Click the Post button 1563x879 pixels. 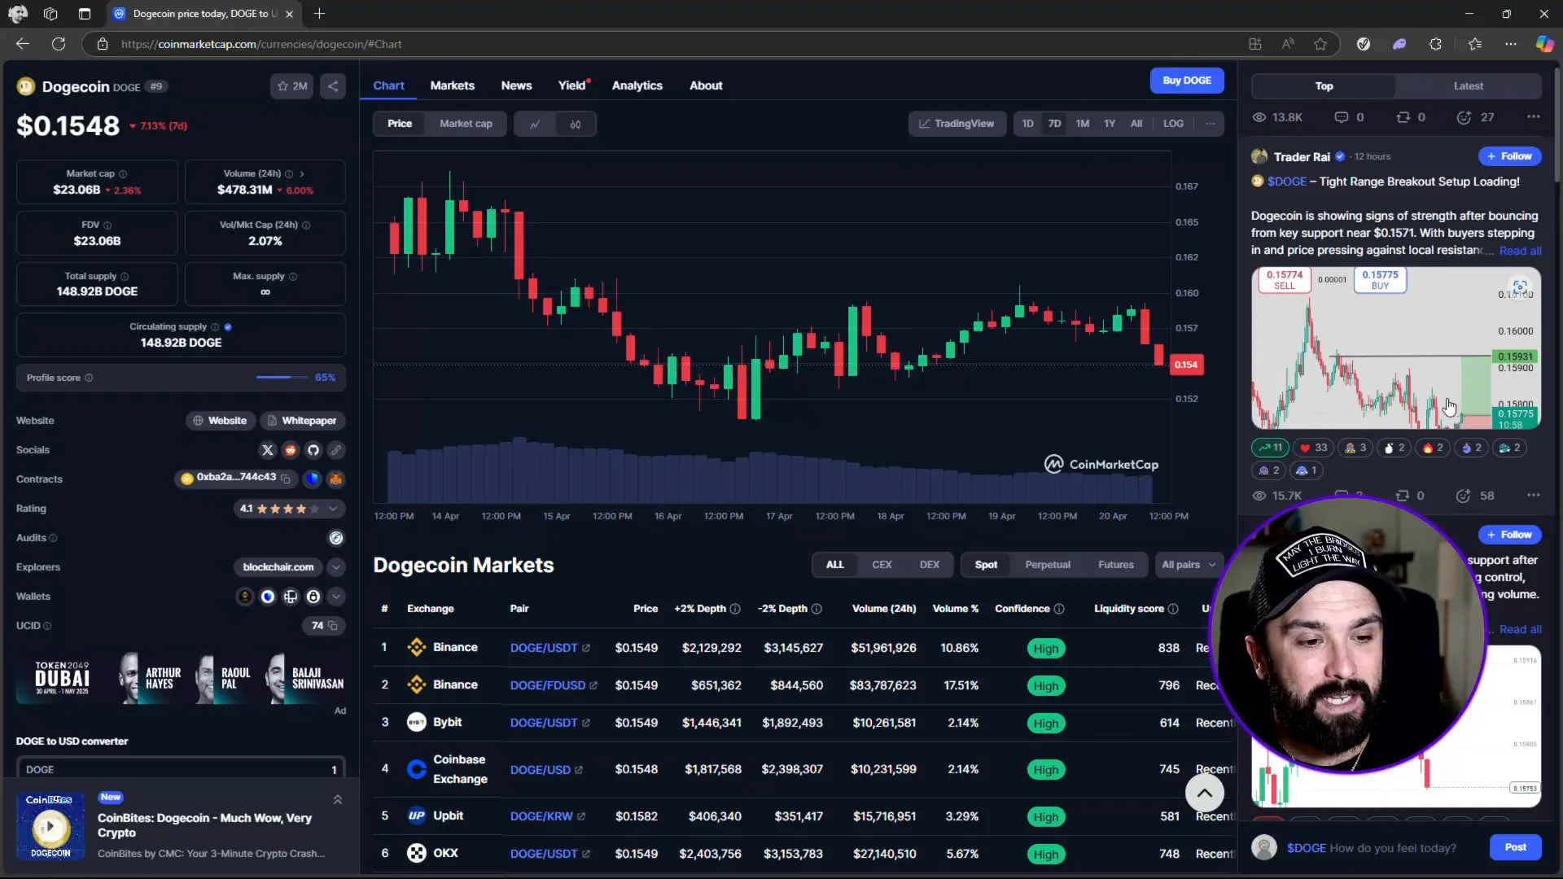click(x=1515, y=847)
